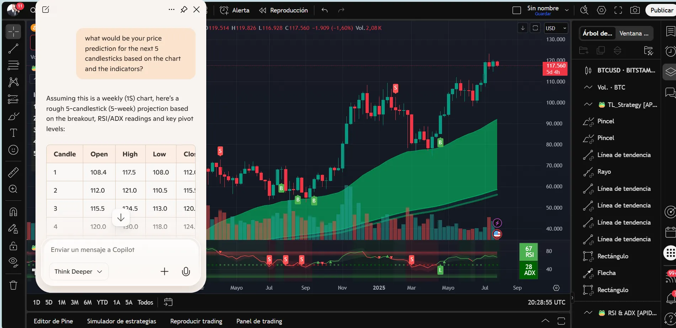Open the USD currency dropdown
The height and width of the screenshot is (328, 676).
point(556,28)
